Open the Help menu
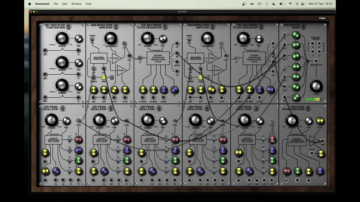The height and width of the screenshot is (202, 360). click(x=88, y=4)
